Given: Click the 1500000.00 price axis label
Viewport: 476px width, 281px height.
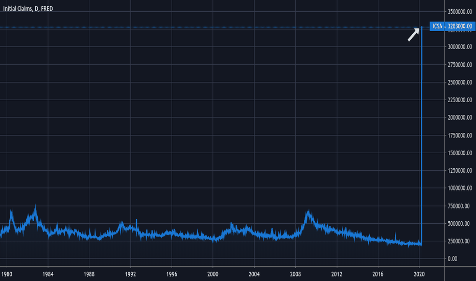Looking at the screenshot, I should [460, 153].
